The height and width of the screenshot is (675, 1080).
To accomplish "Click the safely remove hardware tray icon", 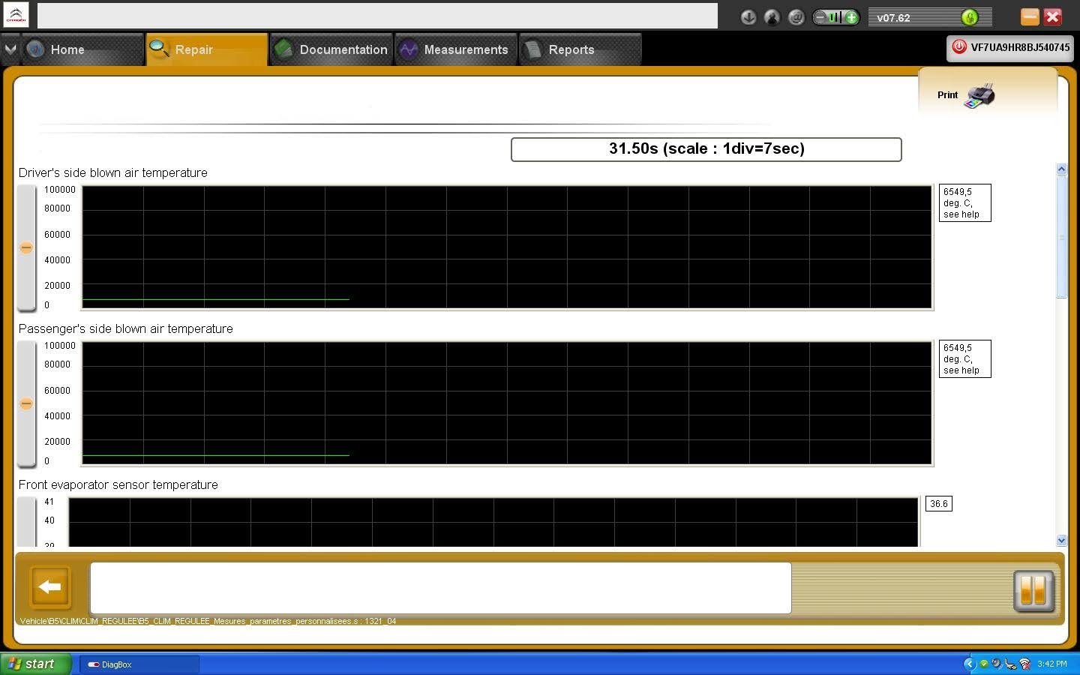I will pos(1010,664).
